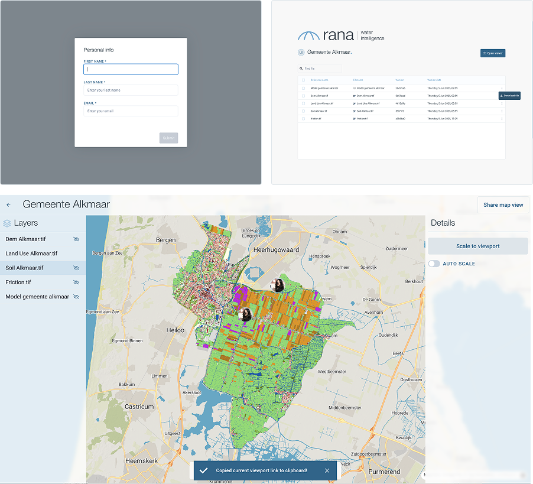Click the Layers stack icon

click(x=7, y=223)
